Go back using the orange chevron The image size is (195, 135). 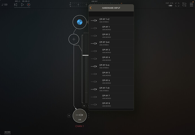[x=90, y=8]
